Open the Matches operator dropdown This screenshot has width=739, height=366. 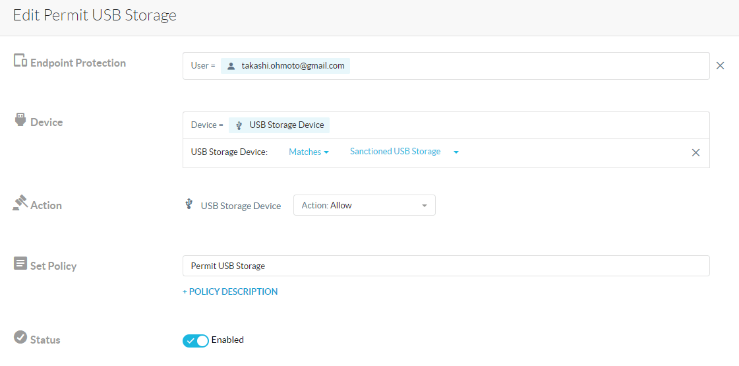point(309,152)
